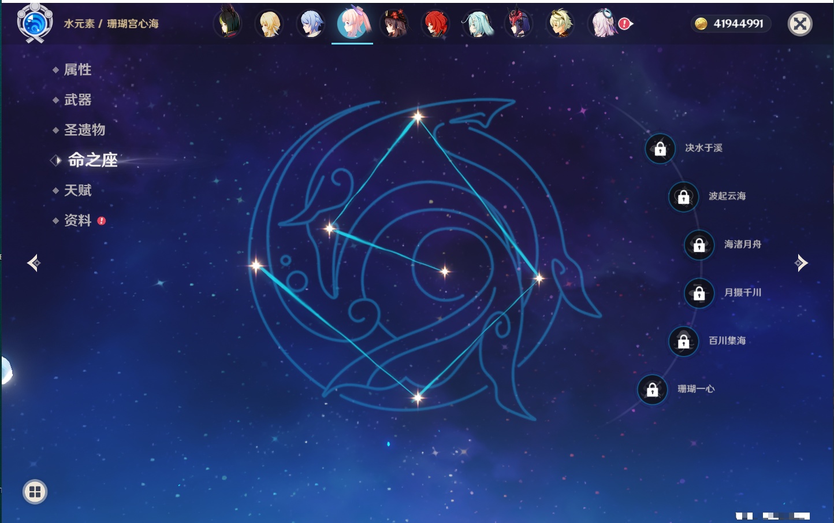Click the center star of the constellation
The image size is (834, 523).
point(444,271)
